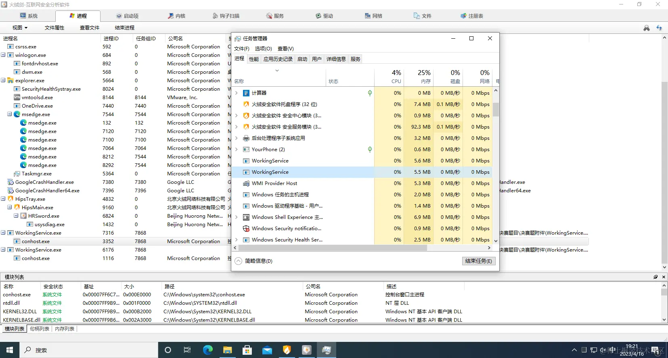Click the binoculars search icon in toolbar
The width and height of the screenshot is (668, 358).
click(646, 28)
